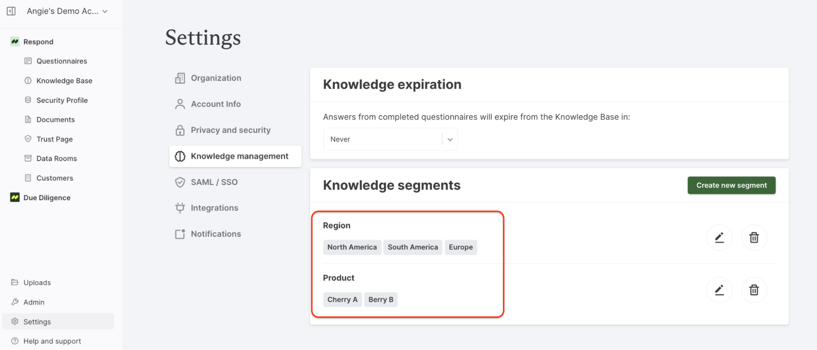Click the Integrations plug icon

click(x=180, y=208)
